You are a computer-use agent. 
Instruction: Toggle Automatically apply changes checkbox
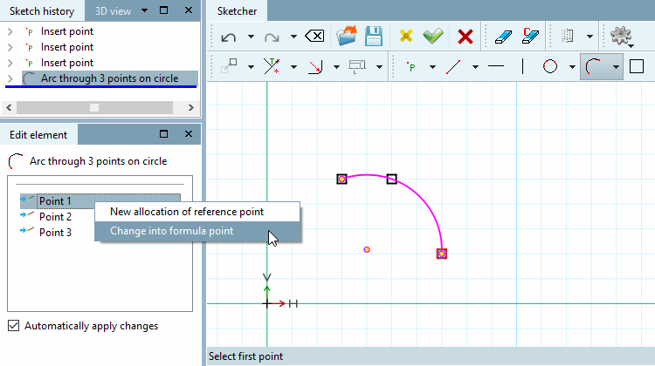pyautogui.click(x=13, y=326)
